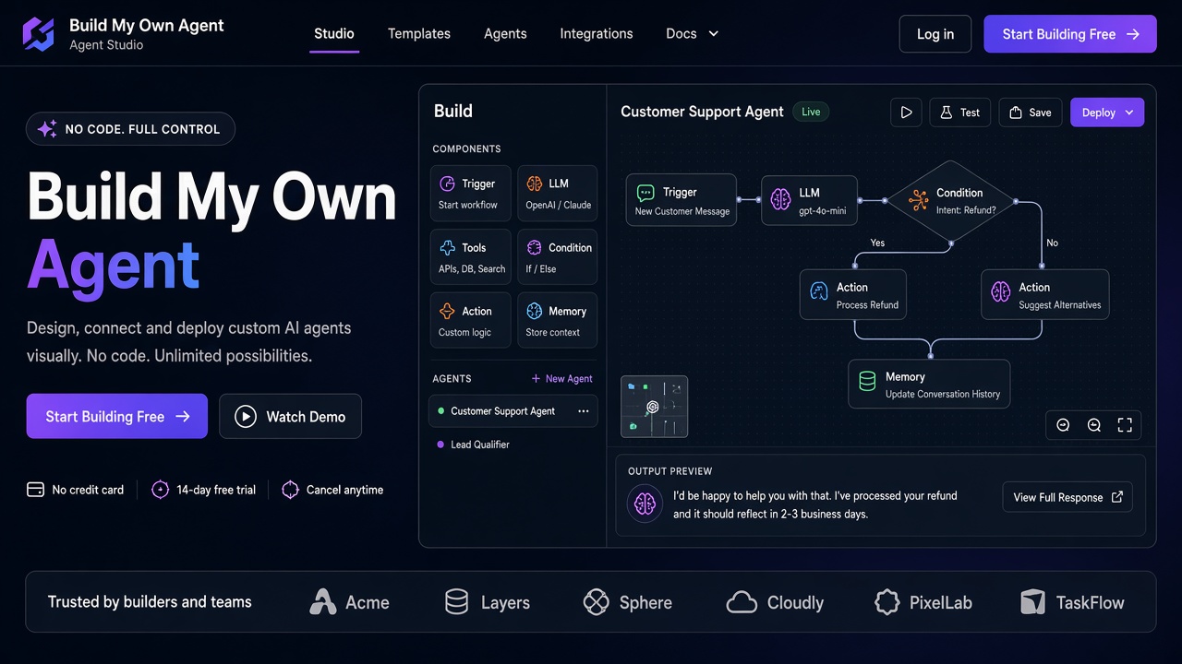Select the Trigger component card
1182x664 pixels.
470,193
